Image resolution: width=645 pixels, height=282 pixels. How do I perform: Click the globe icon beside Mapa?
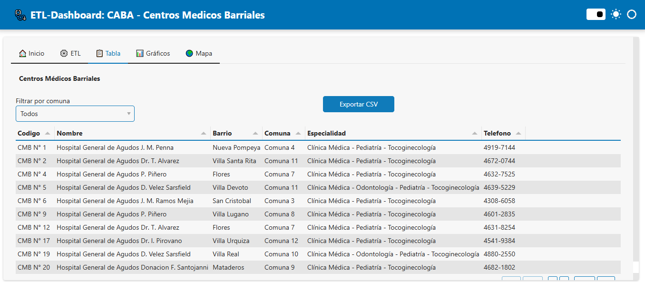click(x=189, y=53)
